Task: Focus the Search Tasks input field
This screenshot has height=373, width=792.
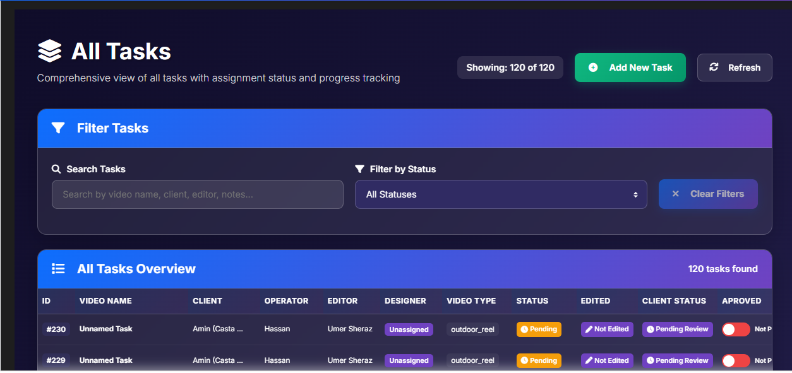Action: tap(198, 194)
